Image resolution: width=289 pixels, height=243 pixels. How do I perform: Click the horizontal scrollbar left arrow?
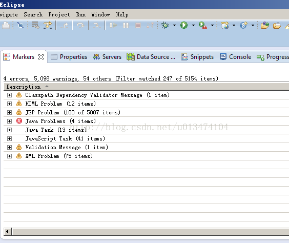7,231
